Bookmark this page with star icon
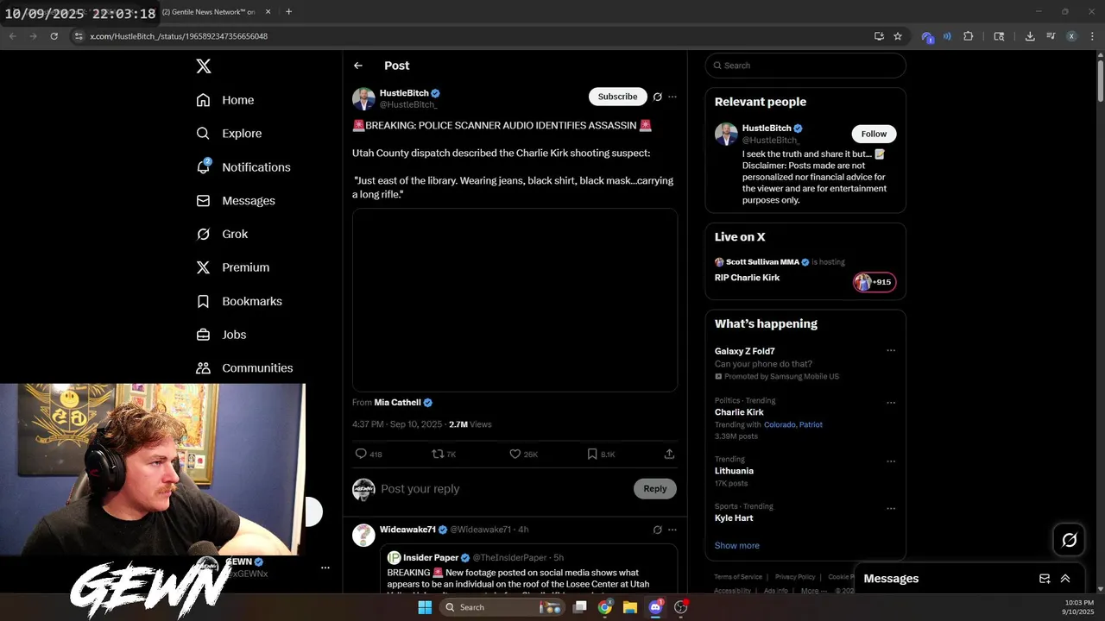The height and width of the screenshot is (621, 1105). 898,36
